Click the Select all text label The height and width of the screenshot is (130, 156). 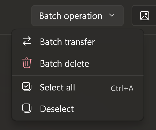click(x=57, y=87)
